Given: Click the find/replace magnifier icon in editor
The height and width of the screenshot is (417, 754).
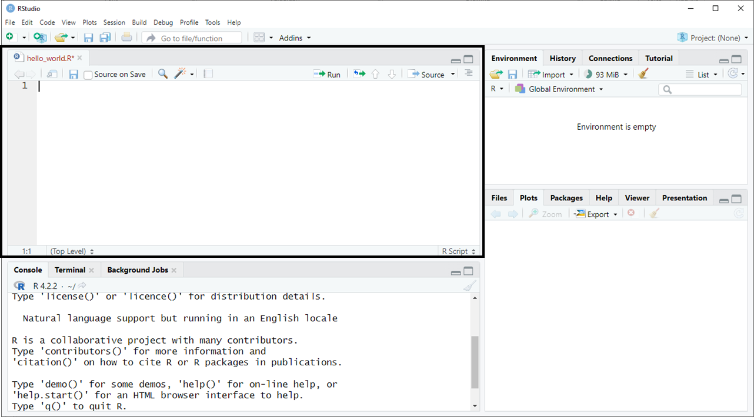Looking at the screenshot, I should [x=163, y=74].
